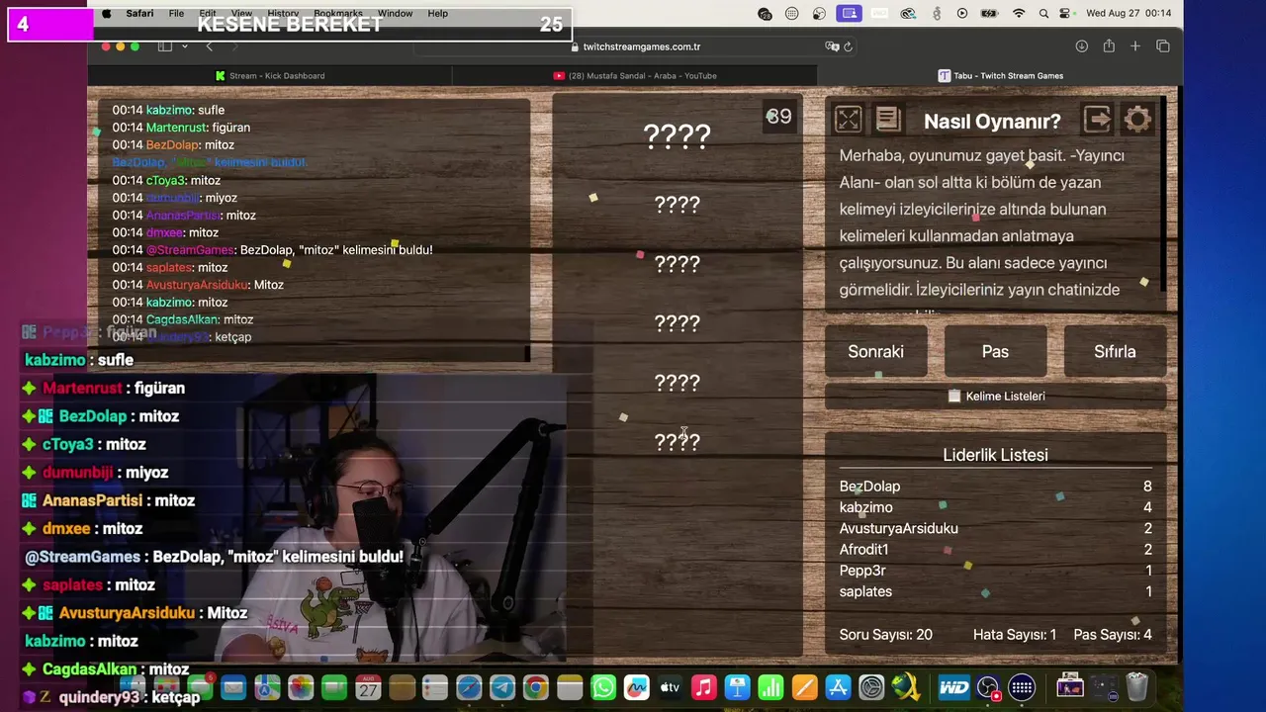Click the battery status icon
Image resolution: width=1266 pixels, height=712 pixels.
coord(990,14)
